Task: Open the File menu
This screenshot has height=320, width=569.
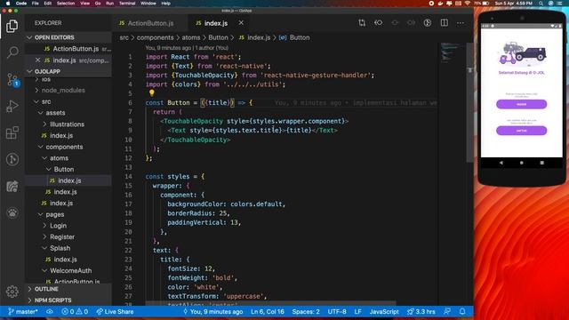Action: point(36,4)
